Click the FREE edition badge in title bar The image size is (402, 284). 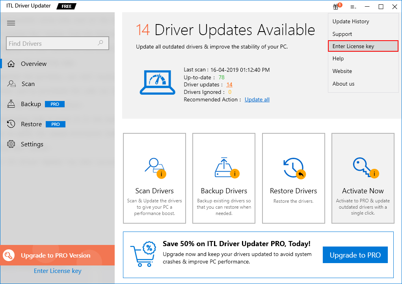[66, 6]
